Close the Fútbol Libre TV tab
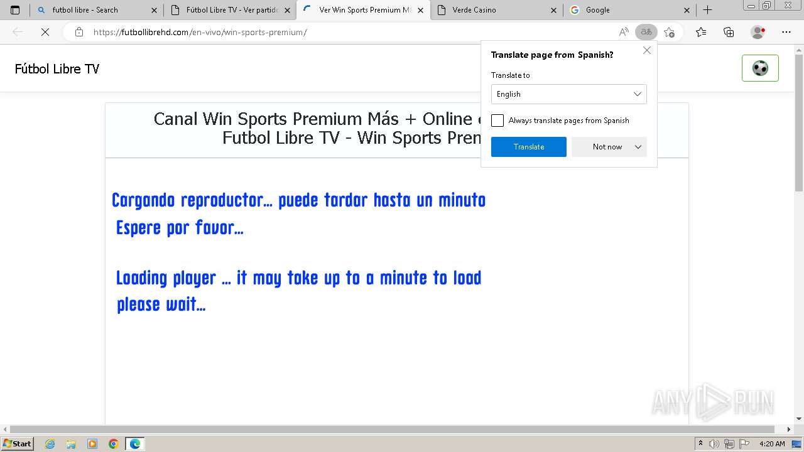 click(287, 10)
